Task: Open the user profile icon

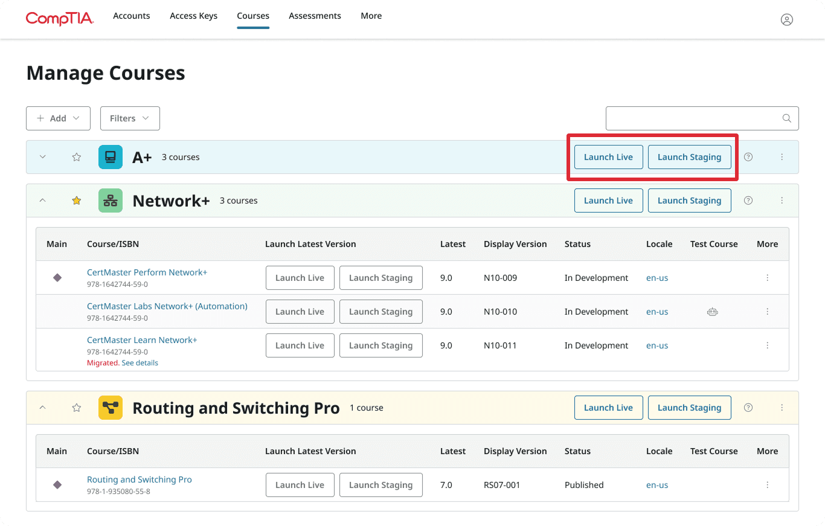Action: (786, 19)
